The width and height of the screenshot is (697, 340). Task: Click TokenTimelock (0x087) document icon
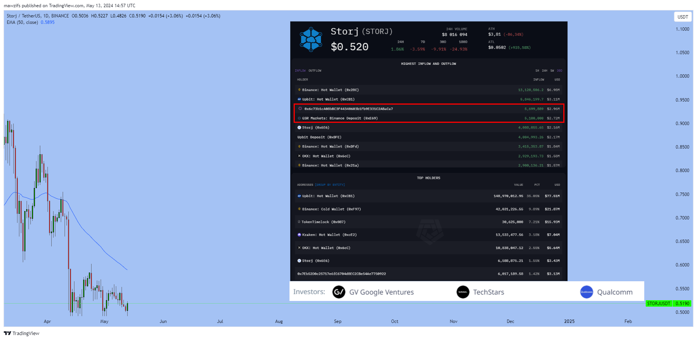pyautogui.click(x=299, y=222)
